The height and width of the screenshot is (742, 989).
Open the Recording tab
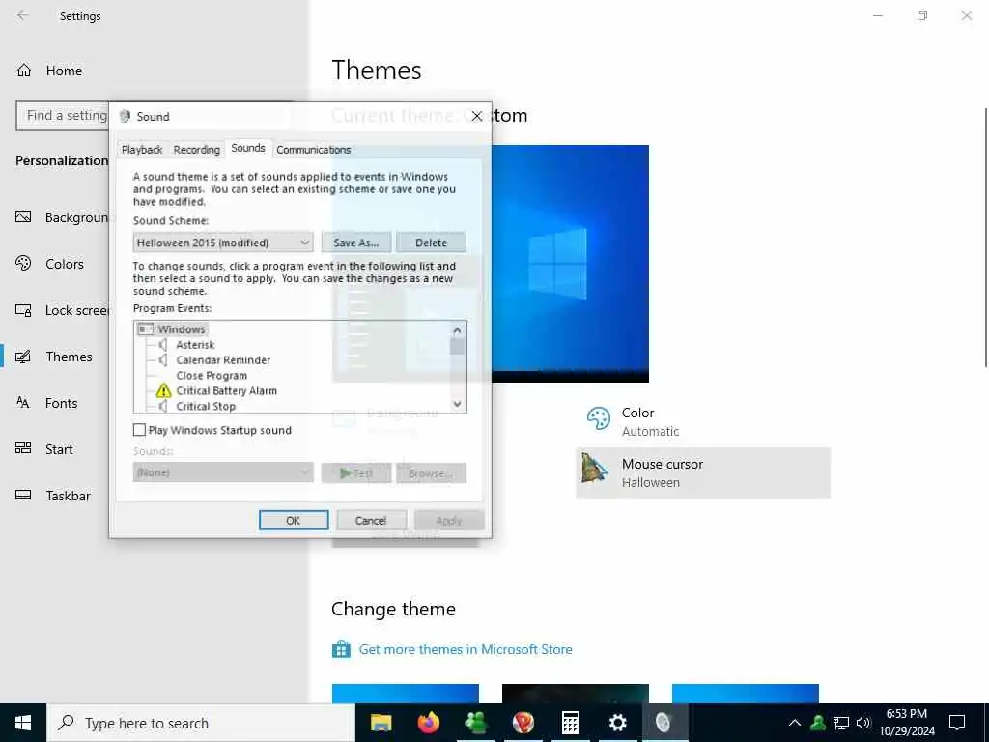click(x=197, y=150)
